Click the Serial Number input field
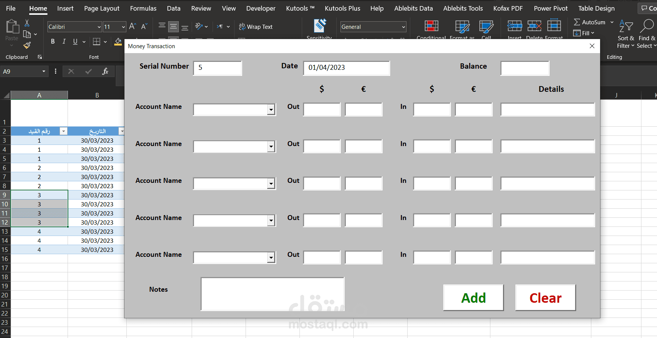Viewport: 657px width, 338px height. point(217,68)
